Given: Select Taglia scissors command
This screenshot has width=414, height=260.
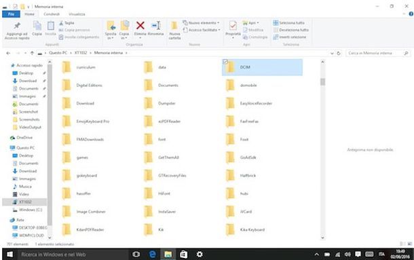Looking at the screenshot, I should point(67,23).
